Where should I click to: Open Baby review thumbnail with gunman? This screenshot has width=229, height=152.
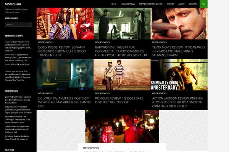tap(122, 24)
